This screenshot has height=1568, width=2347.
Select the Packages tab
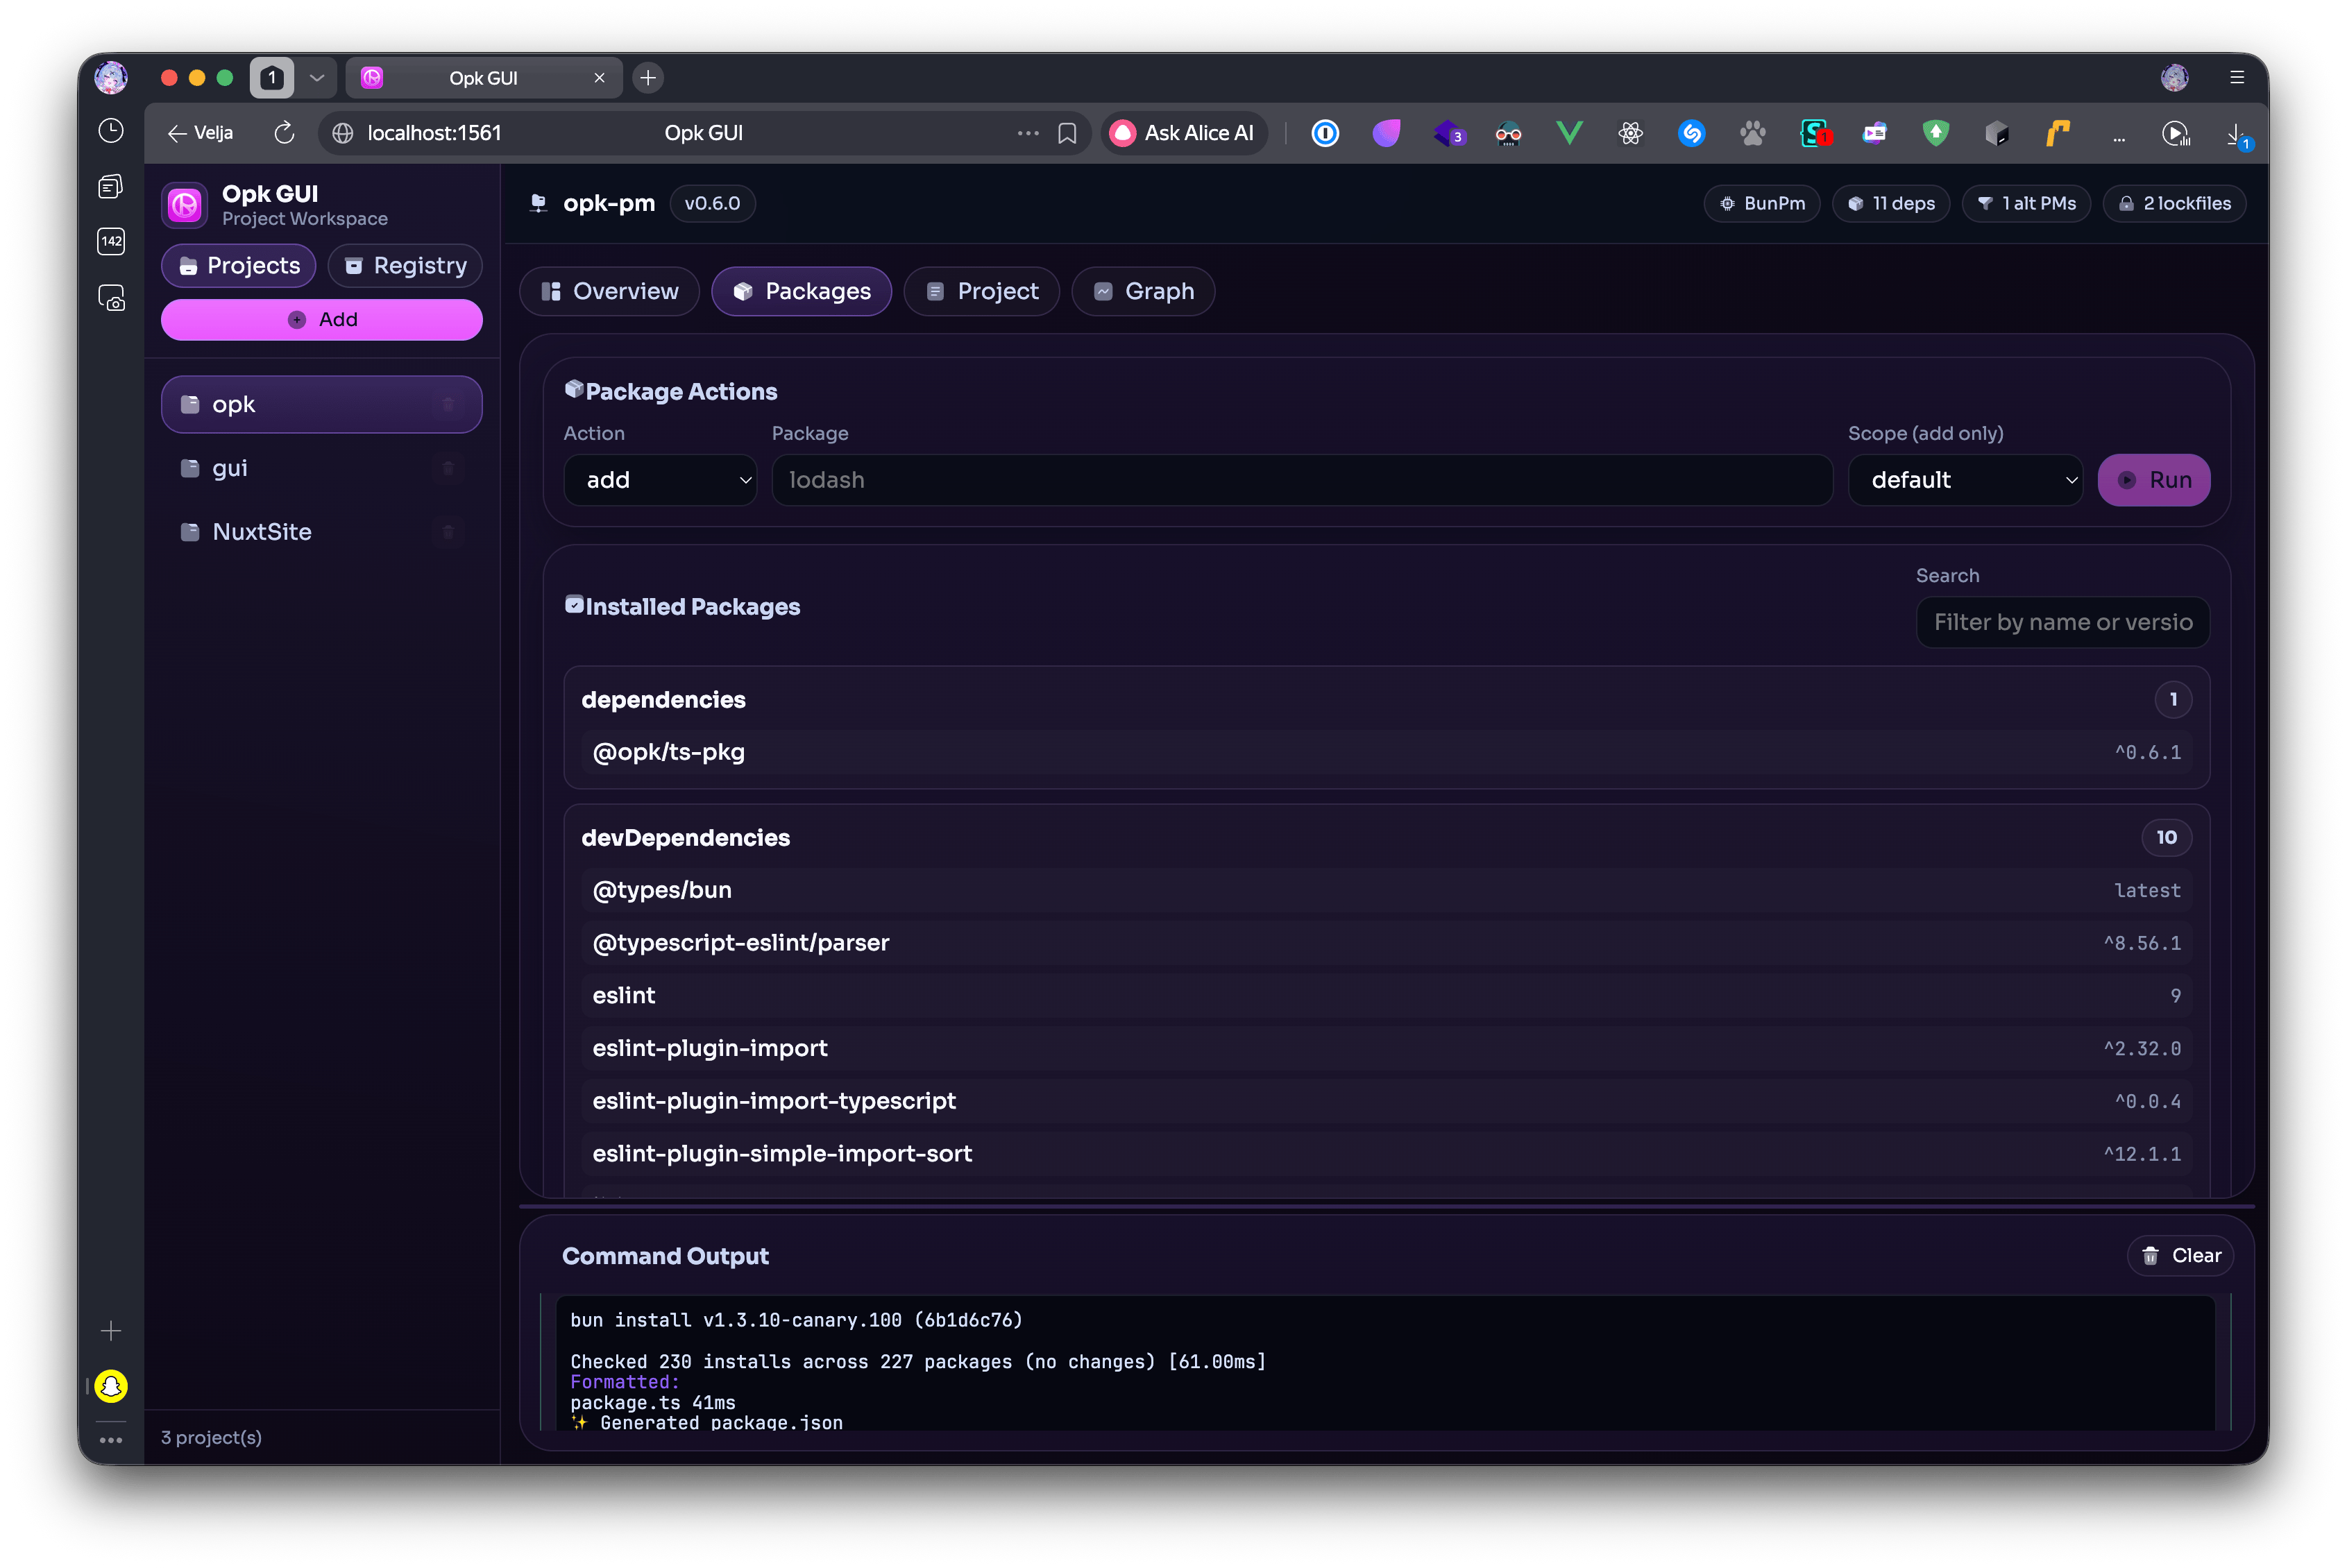pyautogui.click(x=802, y=291)
